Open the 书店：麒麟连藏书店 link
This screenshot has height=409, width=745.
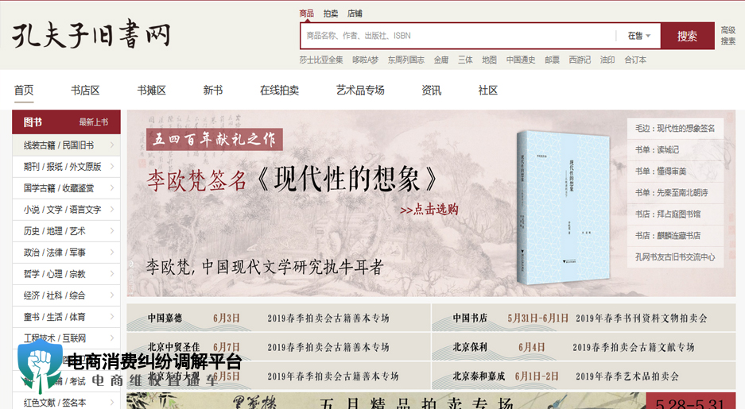pyautogui.click(x=675, y=235)
